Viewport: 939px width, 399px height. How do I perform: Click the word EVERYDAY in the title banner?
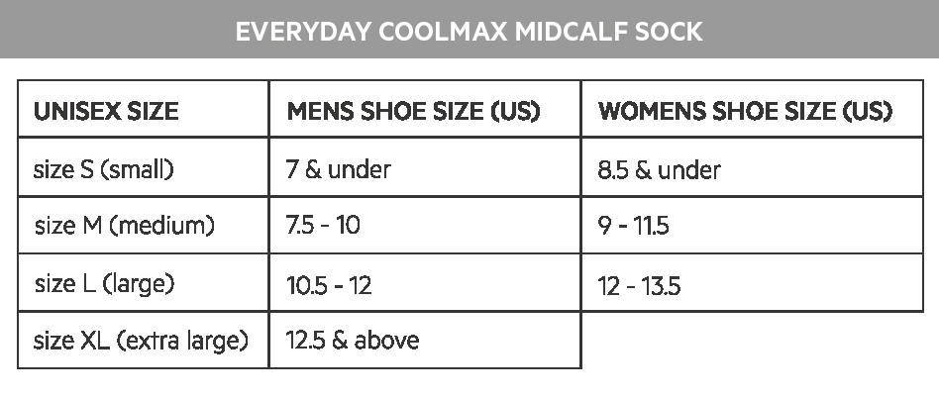[301, 31]
